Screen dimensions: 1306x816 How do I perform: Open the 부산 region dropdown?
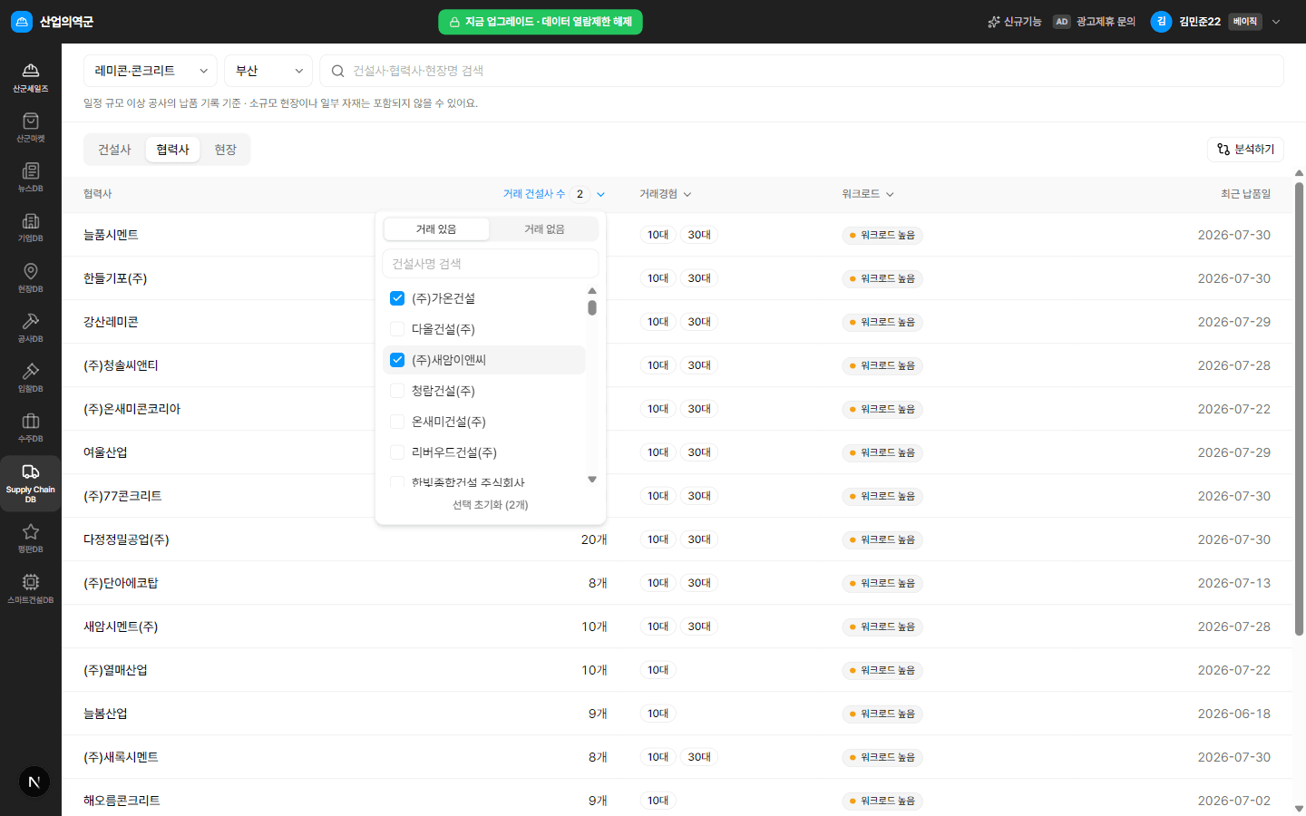[268, 71]
